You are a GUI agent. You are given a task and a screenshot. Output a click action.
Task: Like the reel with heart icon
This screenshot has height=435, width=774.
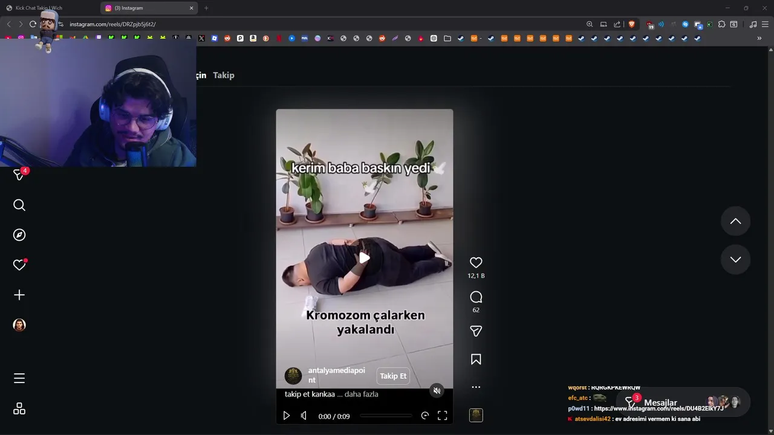(476, 263)
